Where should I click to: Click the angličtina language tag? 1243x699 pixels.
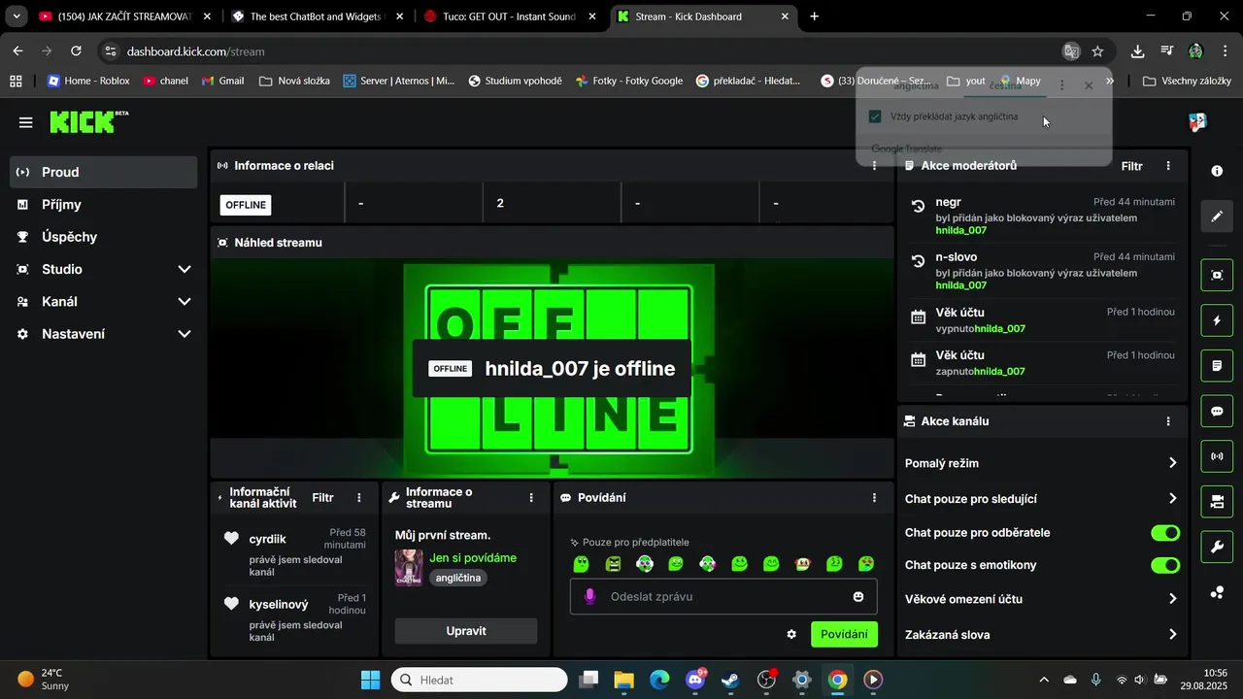[x=458, y=578]
